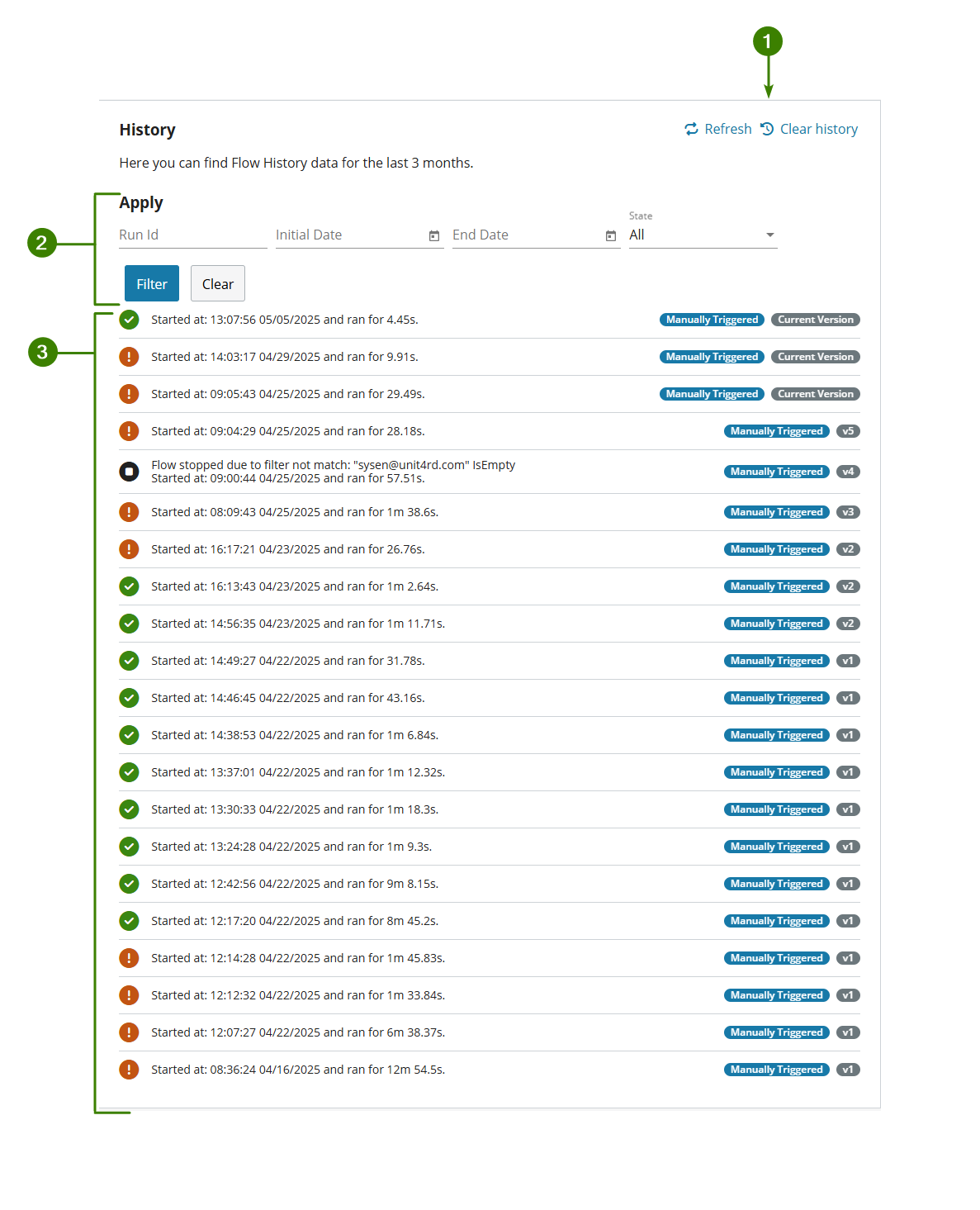
Task: Click the Clear history clock icon
Action: 767,129
